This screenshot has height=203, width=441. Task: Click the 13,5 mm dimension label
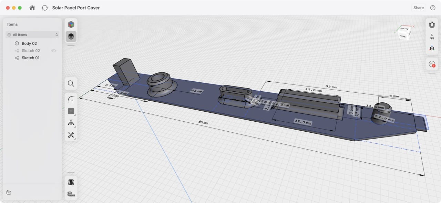click(375, 106)
